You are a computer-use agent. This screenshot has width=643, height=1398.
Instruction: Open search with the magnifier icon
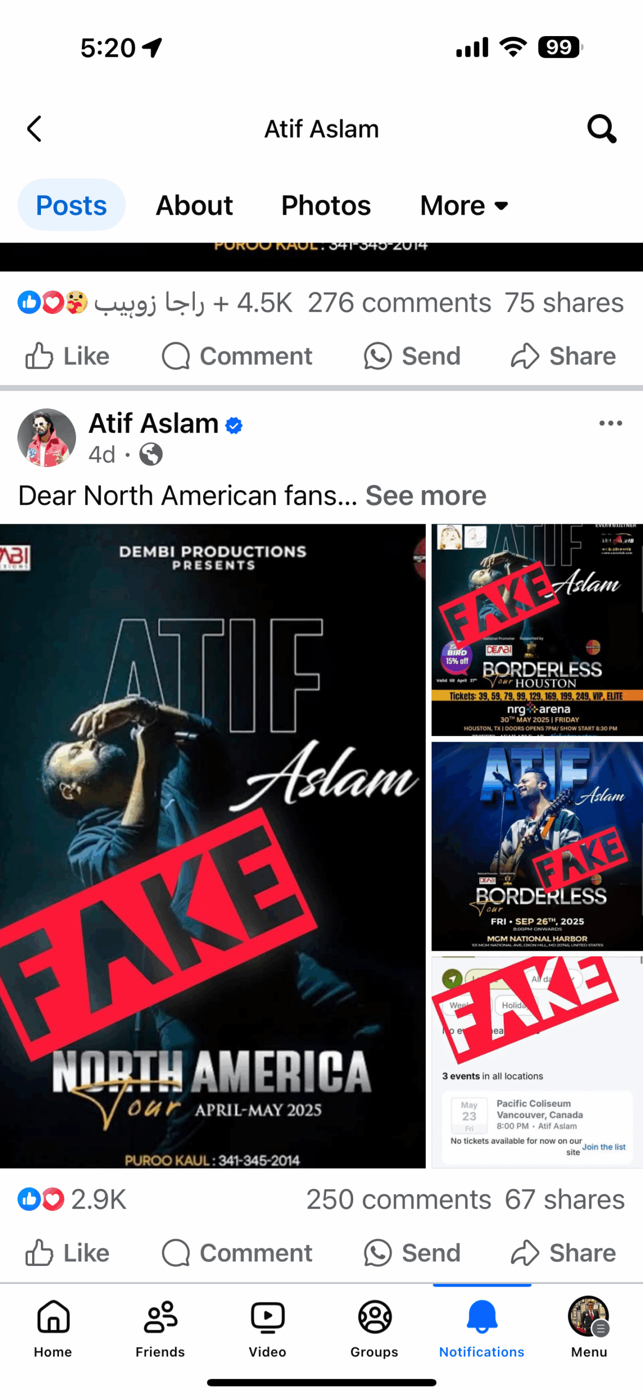[602, 129]
